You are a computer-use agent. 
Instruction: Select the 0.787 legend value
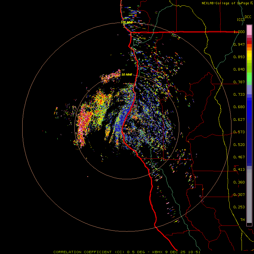(x=239, y=82)
